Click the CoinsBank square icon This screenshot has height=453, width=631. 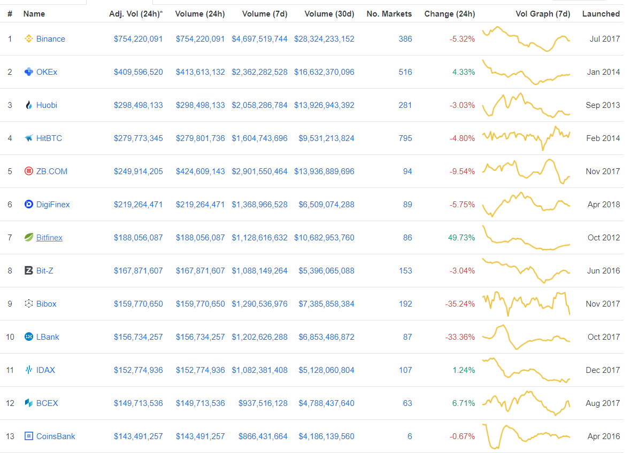point(29,436)
